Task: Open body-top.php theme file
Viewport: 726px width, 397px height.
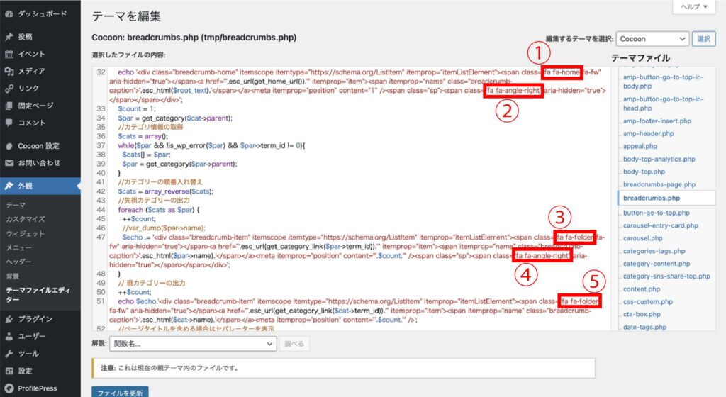Action: (x=644, y=172)
